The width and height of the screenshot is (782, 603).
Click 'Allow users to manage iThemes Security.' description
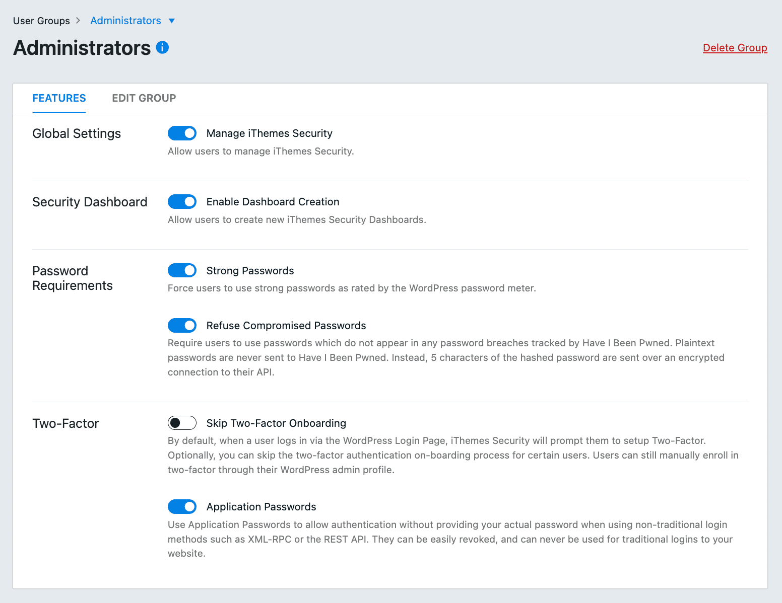261,151
